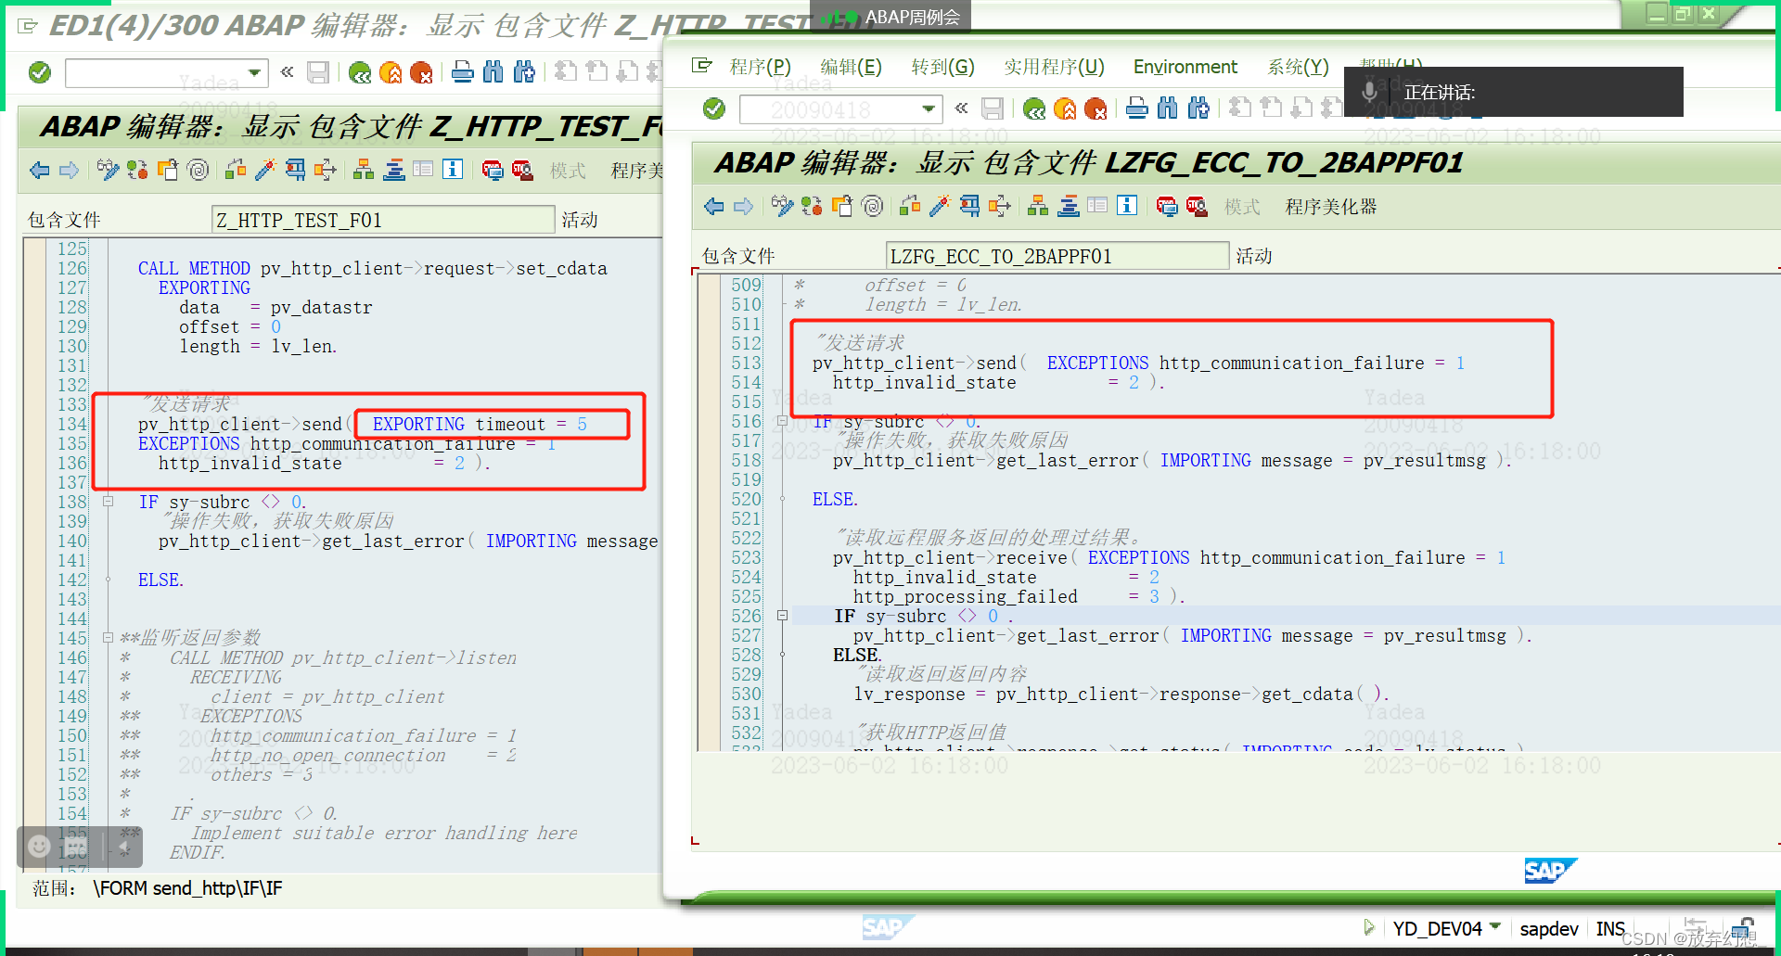Click syntax Check icon in Z_HTTP_TEST editor
Viewport: 1781px width, 956px height.
(x=236, y=170)
